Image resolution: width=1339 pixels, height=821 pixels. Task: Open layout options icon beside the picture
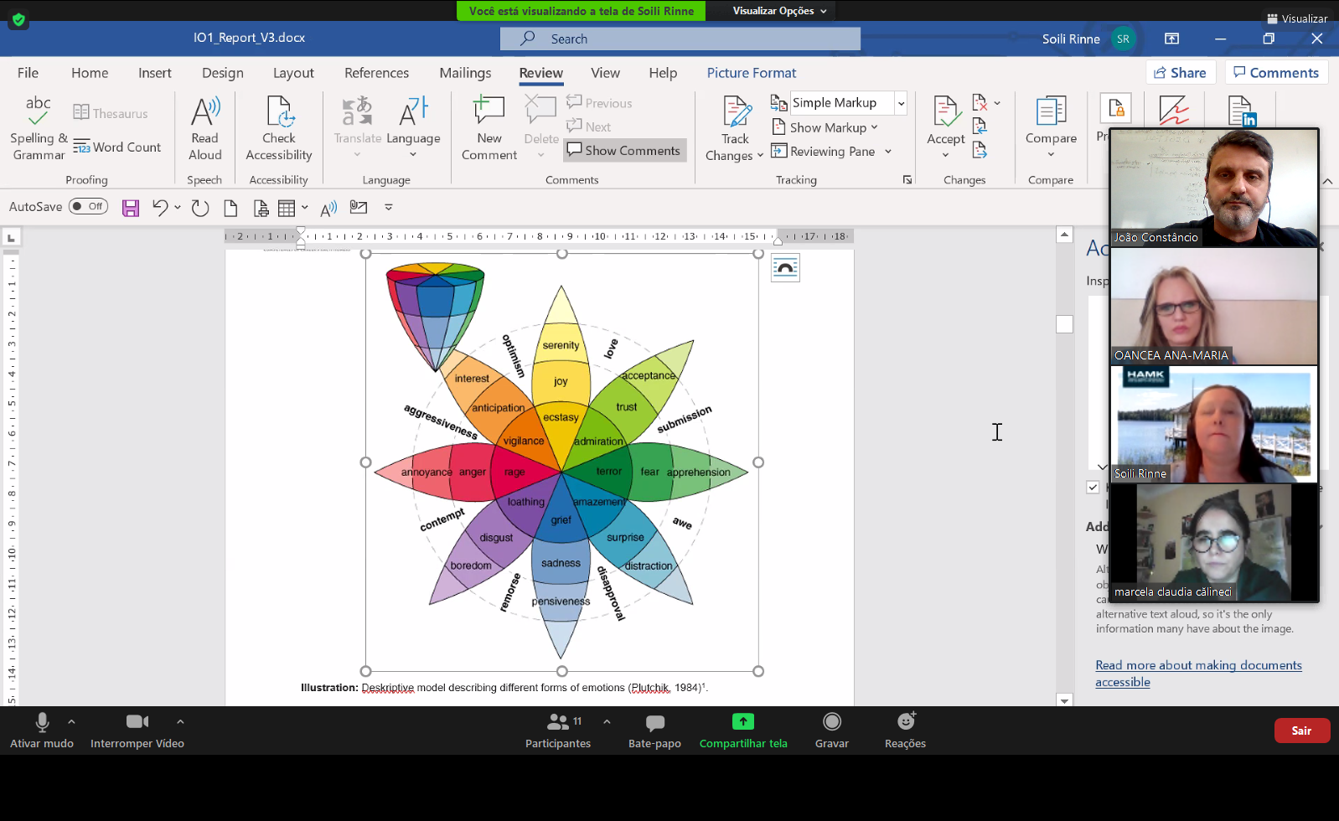(785, 268)
